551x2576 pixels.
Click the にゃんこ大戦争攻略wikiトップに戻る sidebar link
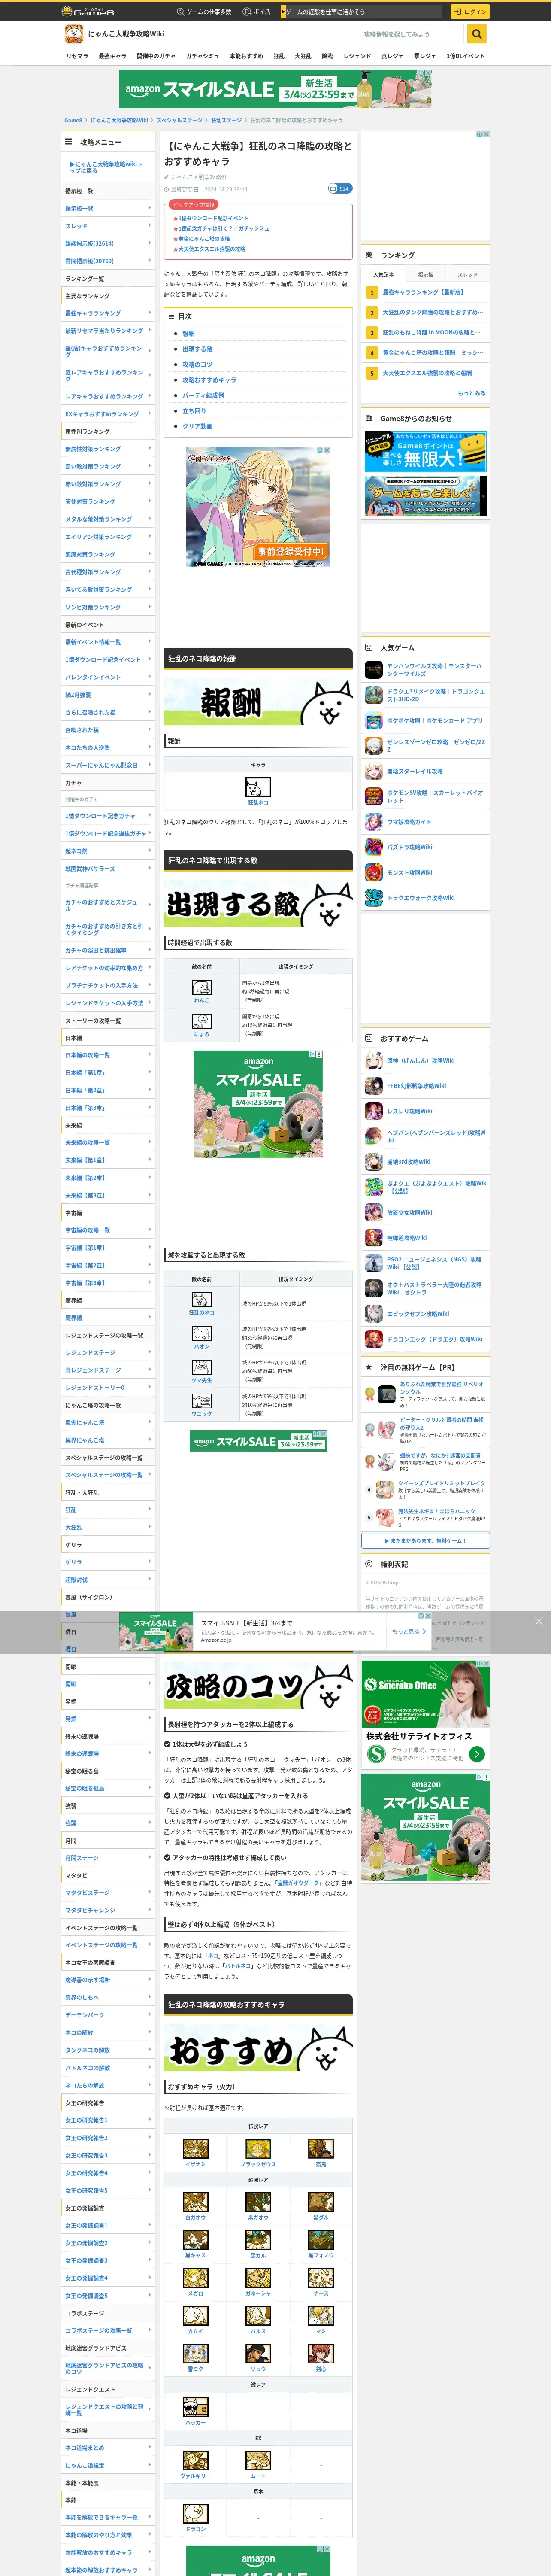[106, 167]
